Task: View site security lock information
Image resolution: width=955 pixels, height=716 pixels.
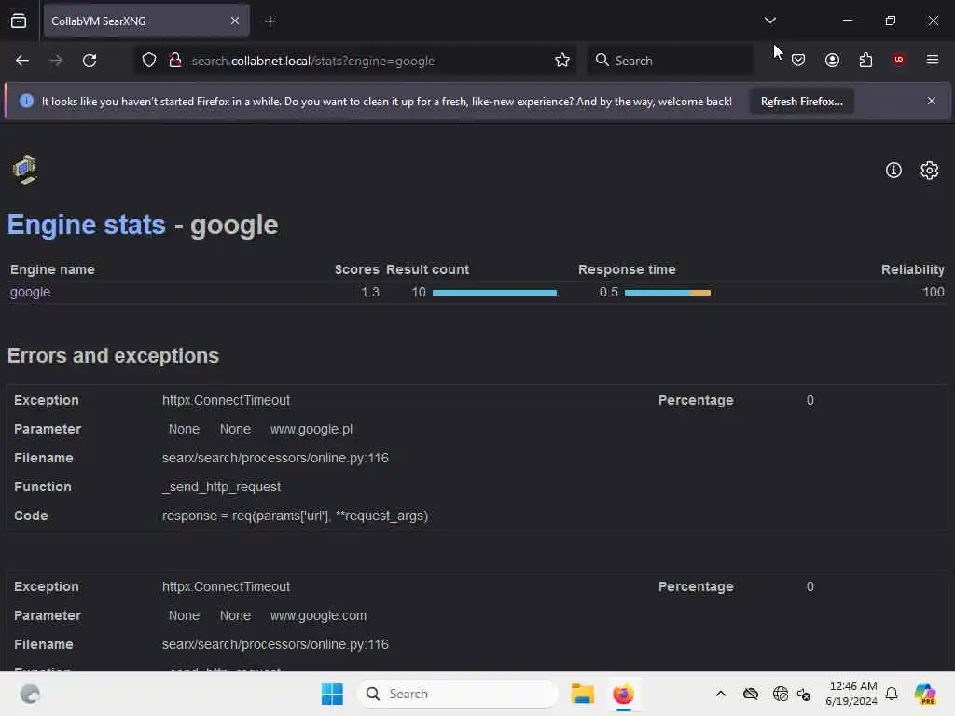Action: pyautogui.click(x=175, y=61)
